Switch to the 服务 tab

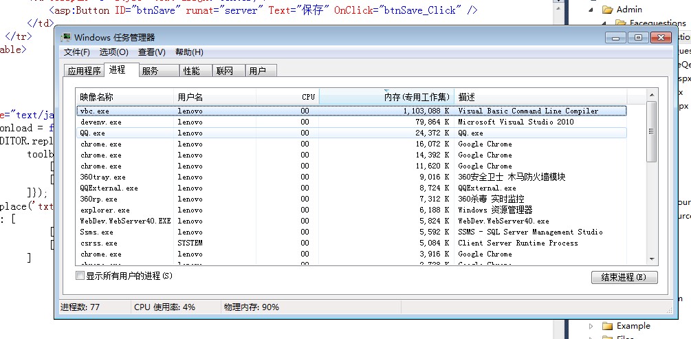point(160,71)
